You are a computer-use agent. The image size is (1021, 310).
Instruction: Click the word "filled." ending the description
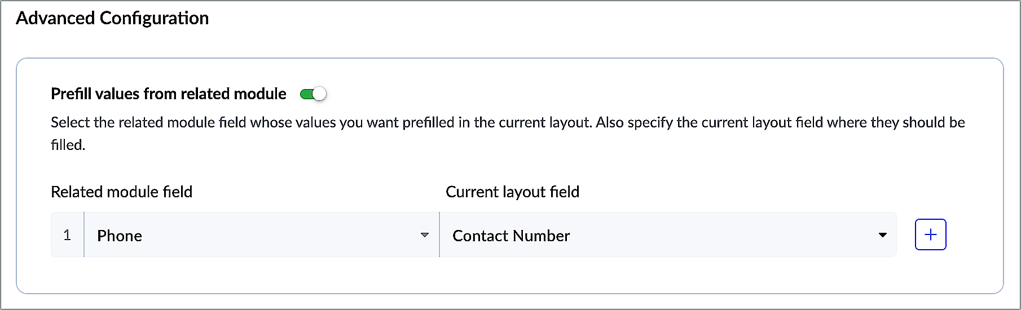[68, 145]
